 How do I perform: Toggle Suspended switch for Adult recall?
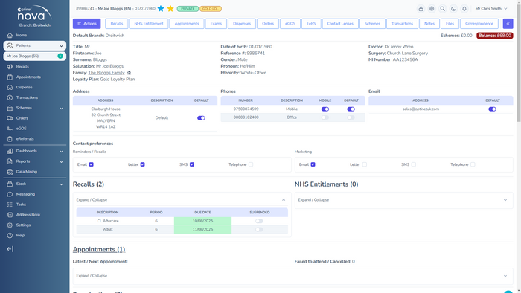click(x=259, y=230)
